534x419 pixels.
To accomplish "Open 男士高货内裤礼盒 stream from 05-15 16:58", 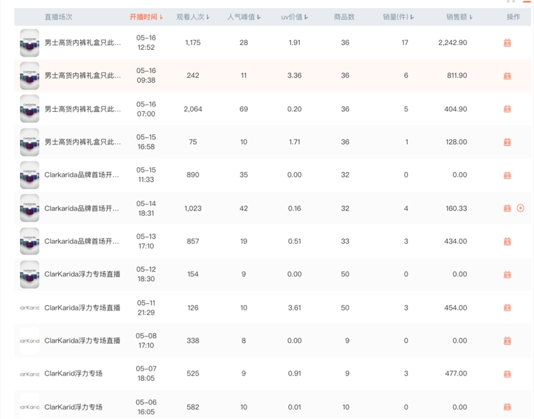I will [83, 142].
